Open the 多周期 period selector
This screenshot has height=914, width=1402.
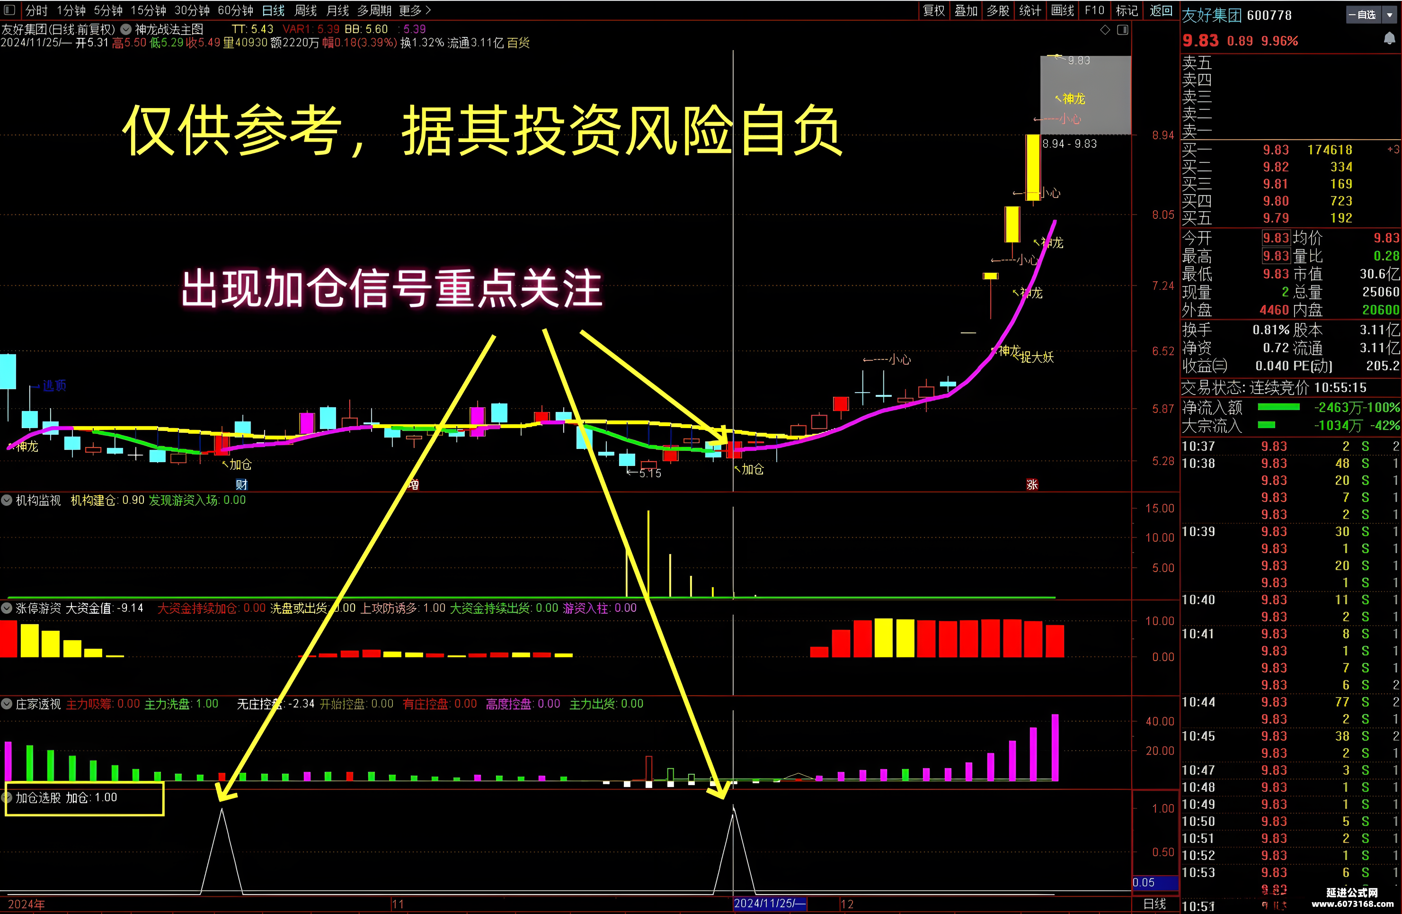point(374,10)
